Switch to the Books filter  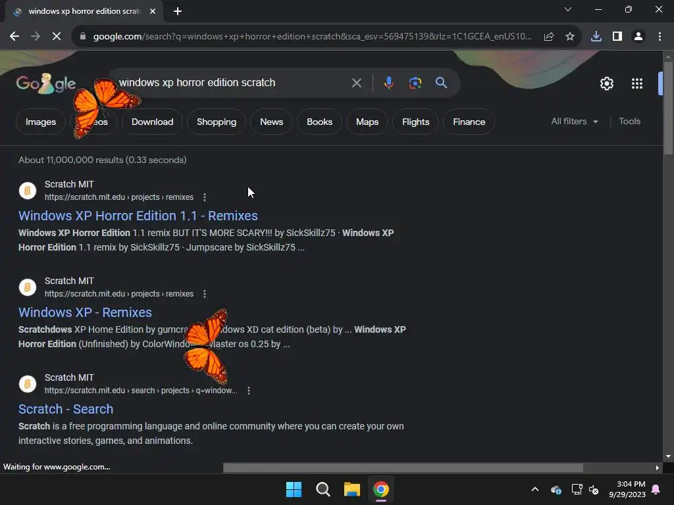tap(319, 122)
